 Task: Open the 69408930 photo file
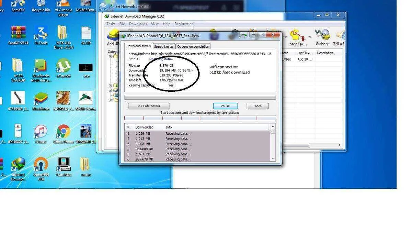pyautogui.click(x=86, y=134)
